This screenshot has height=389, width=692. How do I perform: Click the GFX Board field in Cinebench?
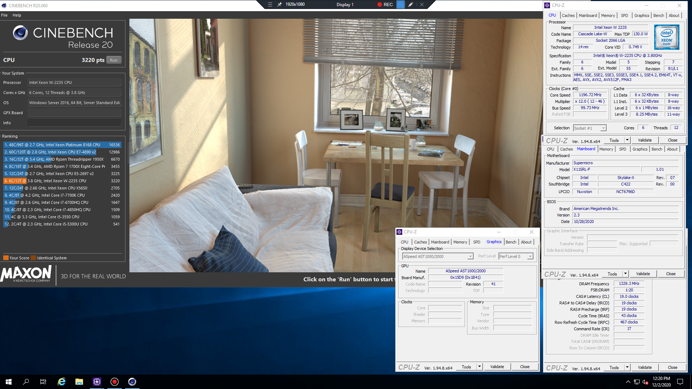(x=74, y=113)
